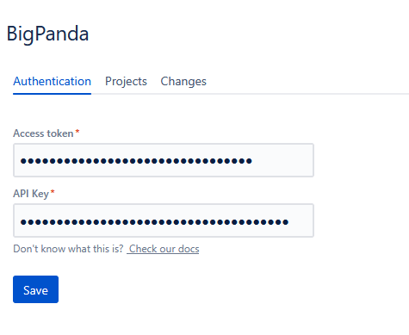Viewport: 409px width, 335px height.
Task: Select the Authentication tab
Action: (52, 82)
